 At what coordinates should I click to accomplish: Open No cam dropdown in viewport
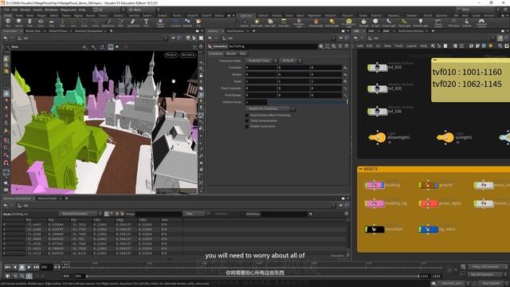[188, 55]
